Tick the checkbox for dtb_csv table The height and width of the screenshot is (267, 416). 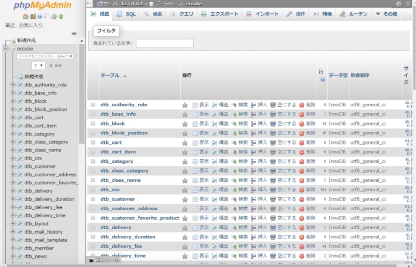(x=93, y=190)
